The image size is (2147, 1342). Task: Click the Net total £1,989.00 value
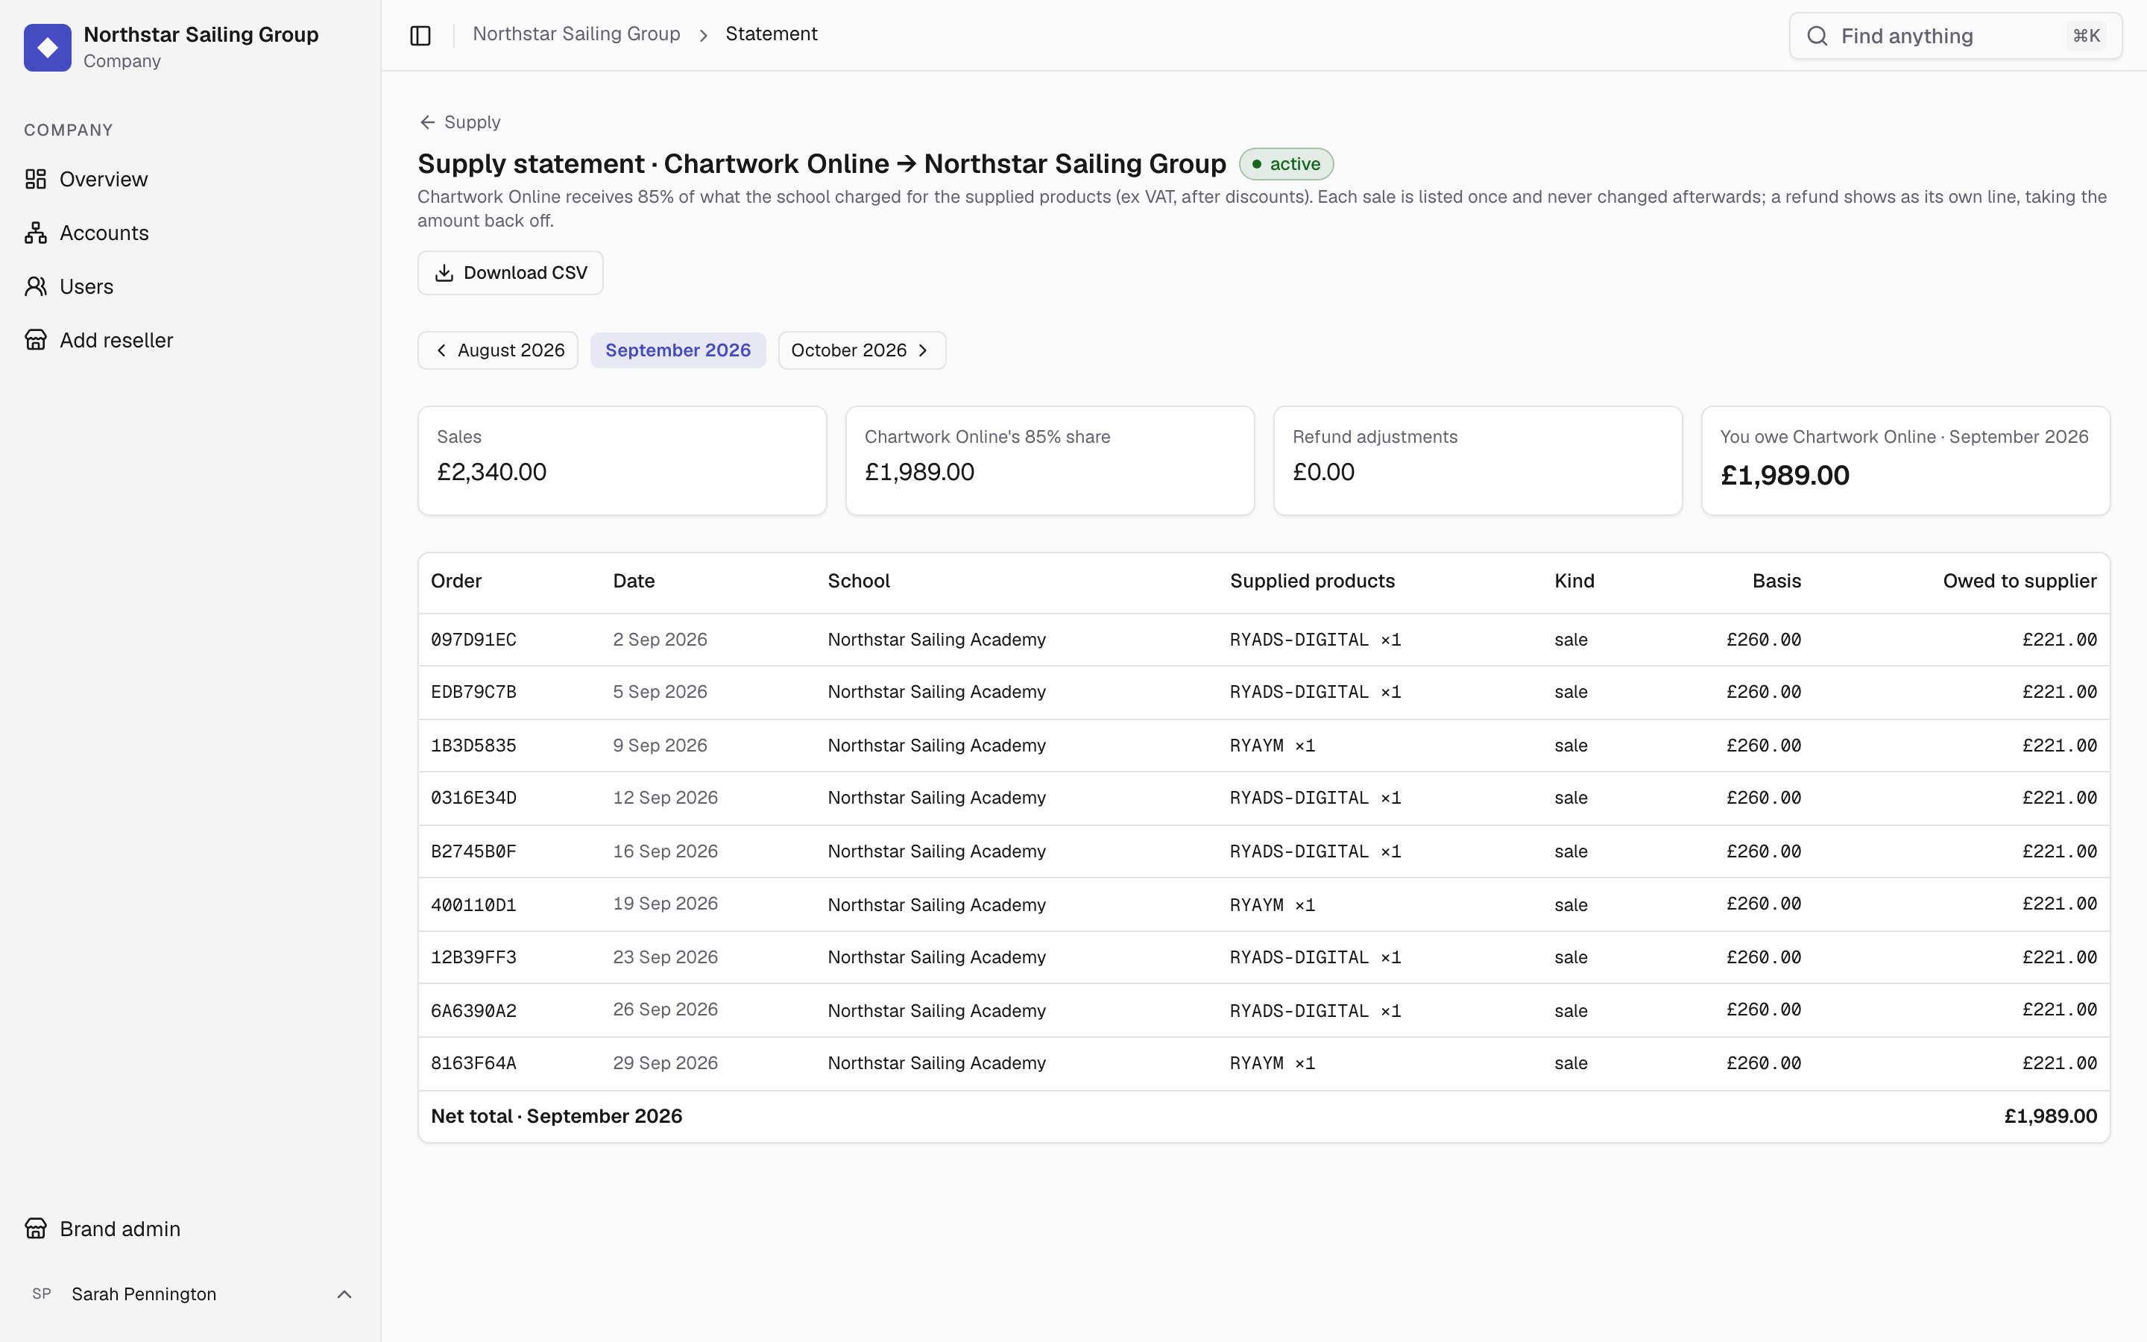[2050, 1117]
